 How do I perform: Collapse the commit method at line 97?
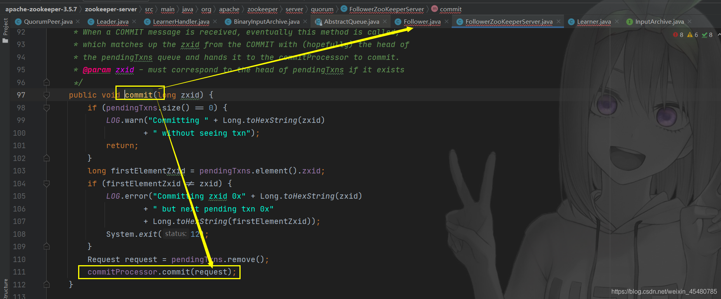[x=47, y=95]
